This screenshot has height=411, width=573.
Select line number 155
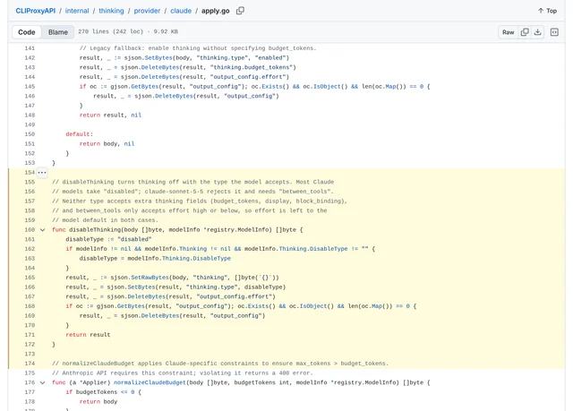pyautogui.click(x=30, y=182)
